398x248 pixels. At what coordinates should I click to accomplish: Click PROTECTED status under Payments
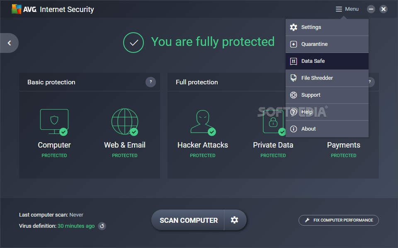click(x=343, y=155)
